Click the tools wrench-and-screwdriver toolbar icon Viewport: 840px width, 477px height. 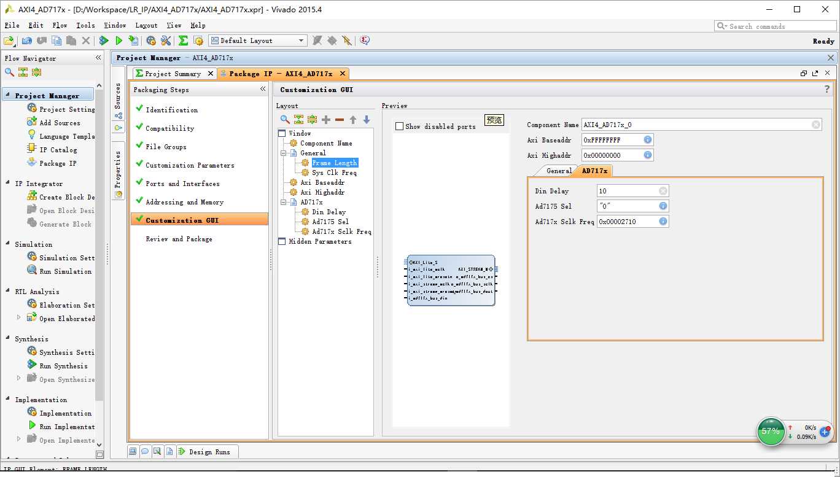166,41
